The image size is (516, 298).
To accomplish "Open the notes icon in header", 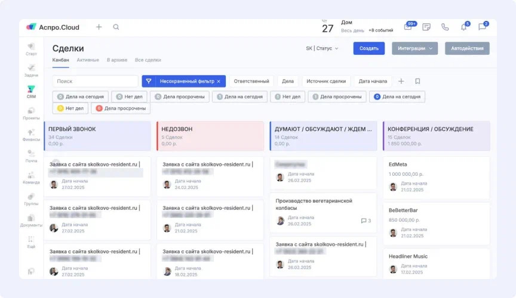I will coord(426,27).
